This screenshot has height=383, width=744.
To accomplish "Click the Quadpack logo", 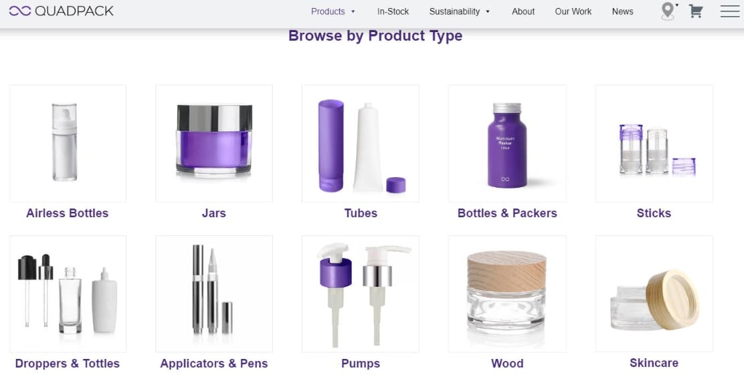I will click(61, 11).
